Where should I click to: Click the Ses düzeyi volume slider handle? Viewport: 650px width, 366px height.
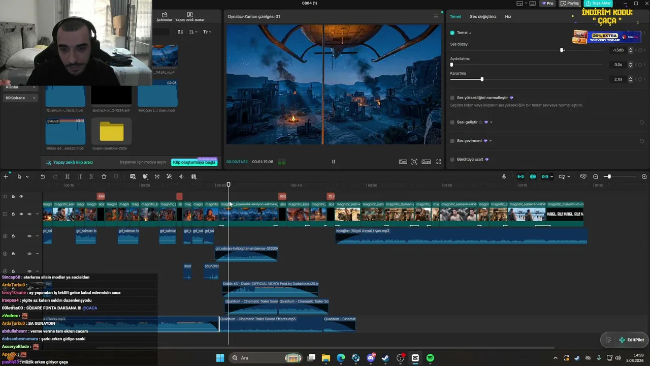click(x=562, y=50)
